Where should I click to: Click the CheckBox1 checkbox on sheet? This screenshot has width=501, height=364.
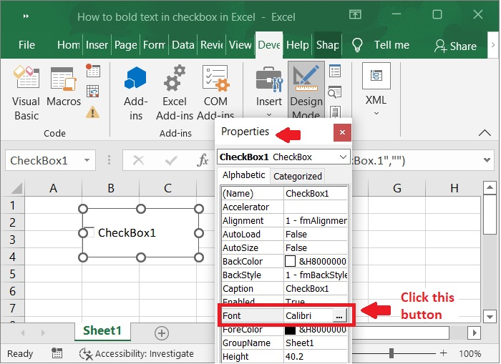pos(90,232)
